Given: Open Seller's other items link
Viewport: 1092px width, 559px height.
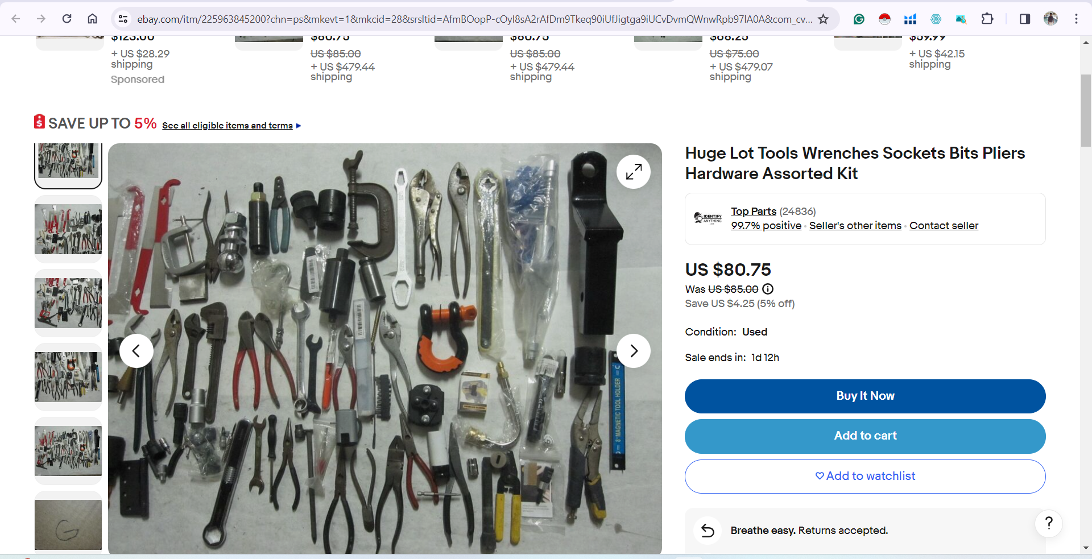Looking at the screenshot, I should pyautogui.click(x=855, y=226).
